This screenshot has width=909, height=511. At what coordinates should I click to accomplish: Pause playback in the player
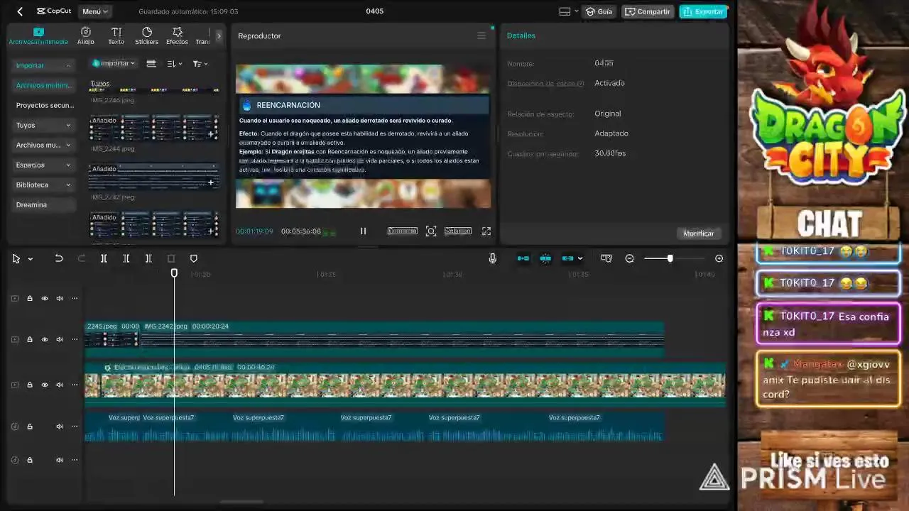coord(363,231)
